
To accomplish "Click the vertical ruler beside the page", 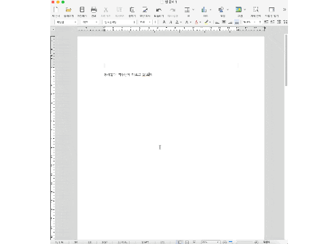I will coord(52,138).
